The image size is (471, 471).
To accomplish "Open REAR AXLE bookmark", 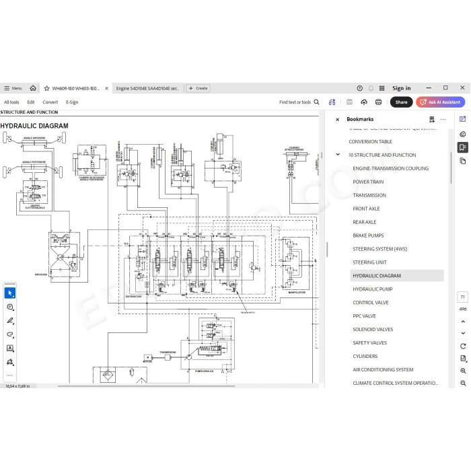I will (x=365, y=222).
